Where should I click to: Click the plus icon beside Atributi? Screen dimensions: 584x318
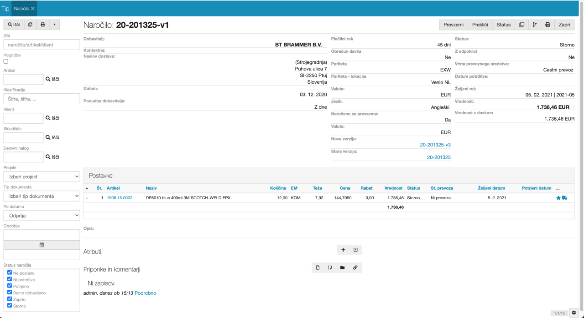pos(343,250)
